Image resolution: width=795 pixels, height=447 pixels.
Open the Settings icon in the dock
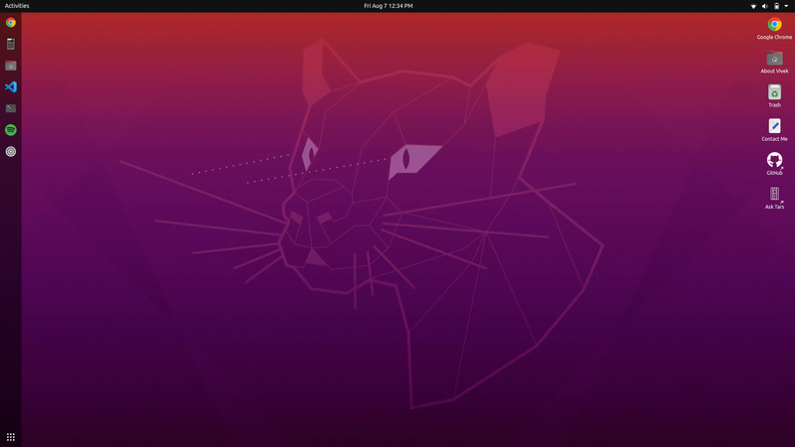(x=11, y=152)
